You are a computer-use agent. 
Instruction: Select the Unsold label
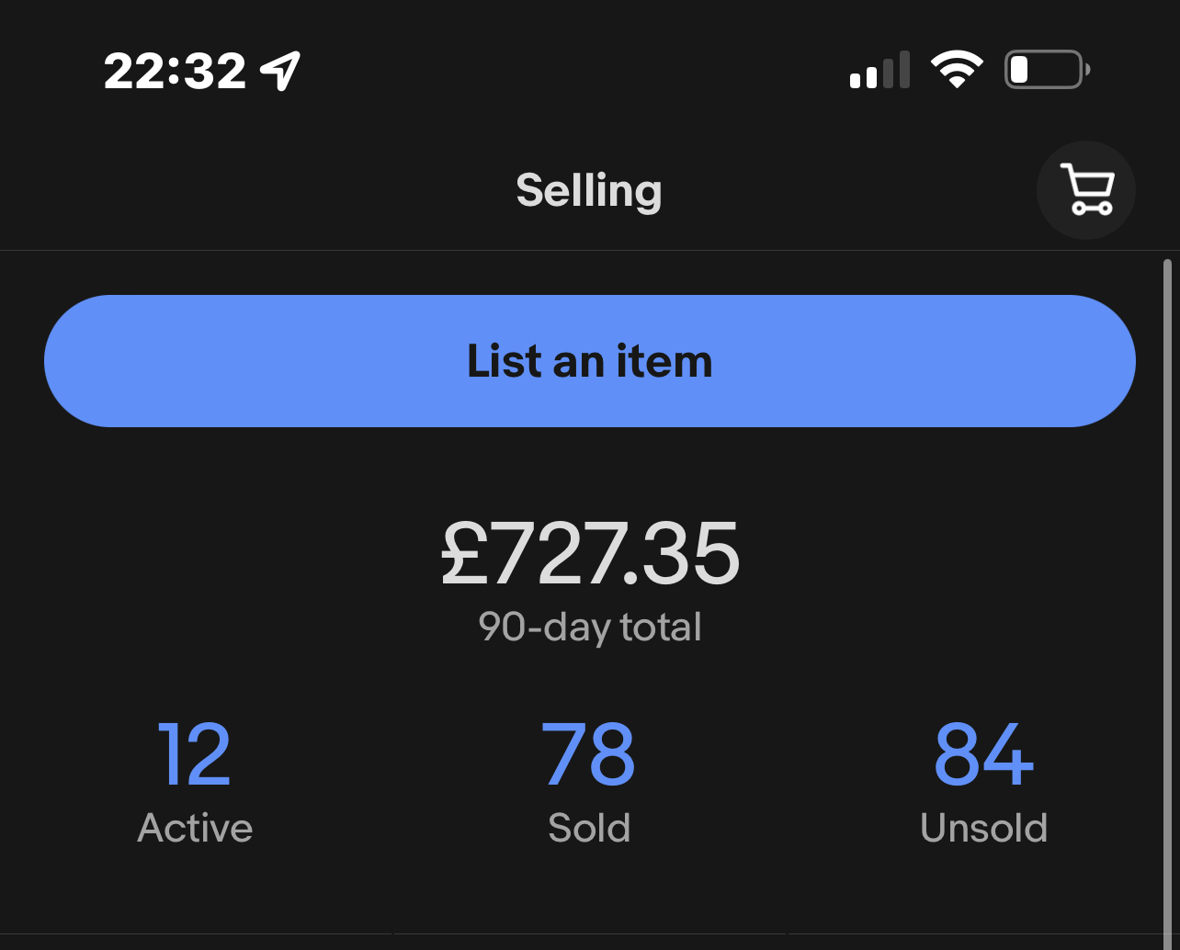coord(983,828)
